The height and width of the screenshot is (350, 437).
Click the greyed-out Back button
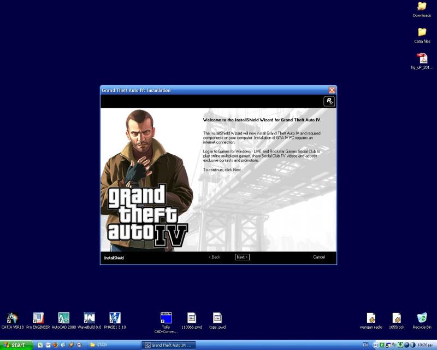pos(214,257)
